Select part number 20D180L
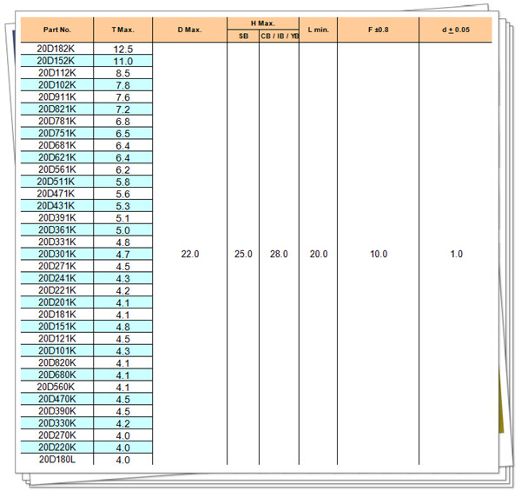521x491 pixels. (x=57, y=460)
